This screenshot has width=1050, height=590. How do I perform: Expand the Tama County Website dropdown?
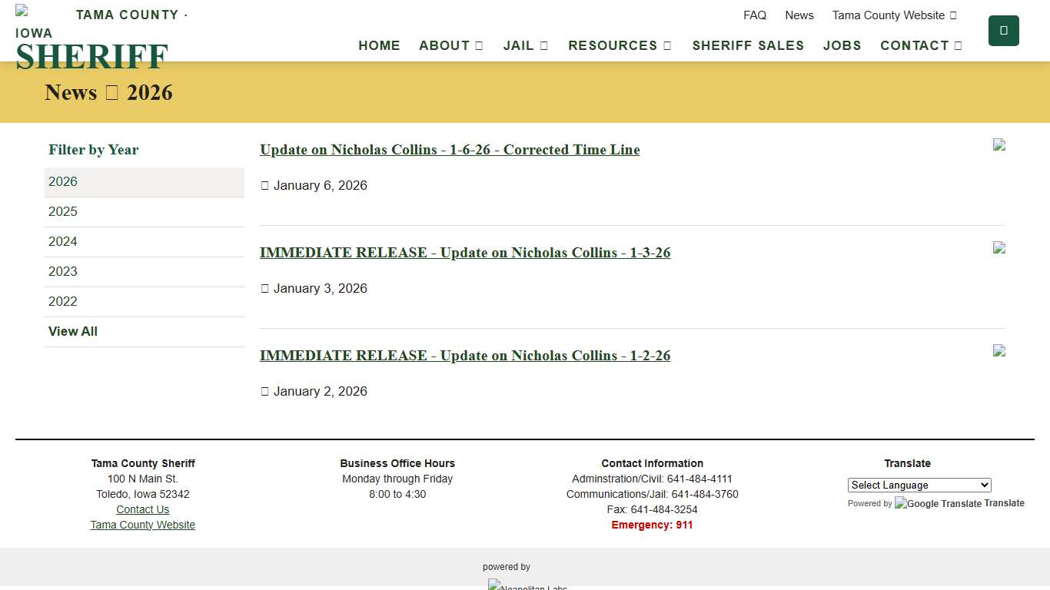894,15
